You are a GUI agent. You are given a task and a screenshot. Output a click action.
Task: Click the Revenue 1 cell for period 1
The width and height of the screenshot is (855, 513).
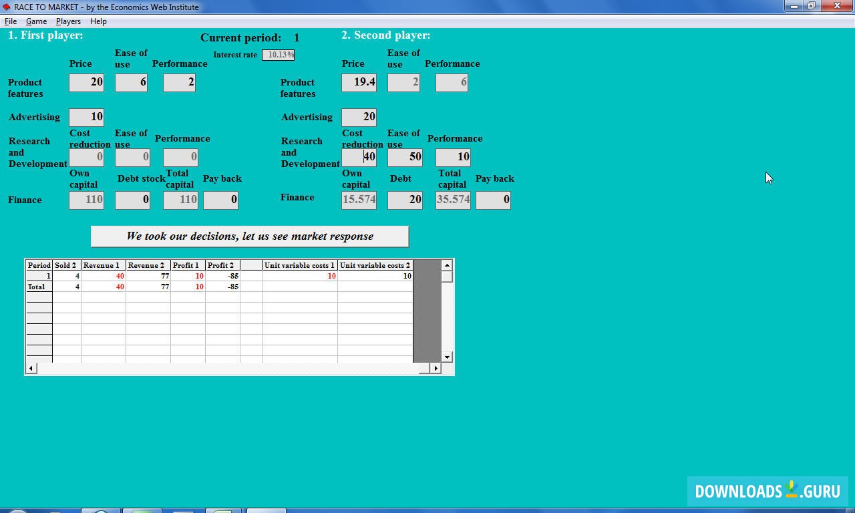[x=104, y=276]
